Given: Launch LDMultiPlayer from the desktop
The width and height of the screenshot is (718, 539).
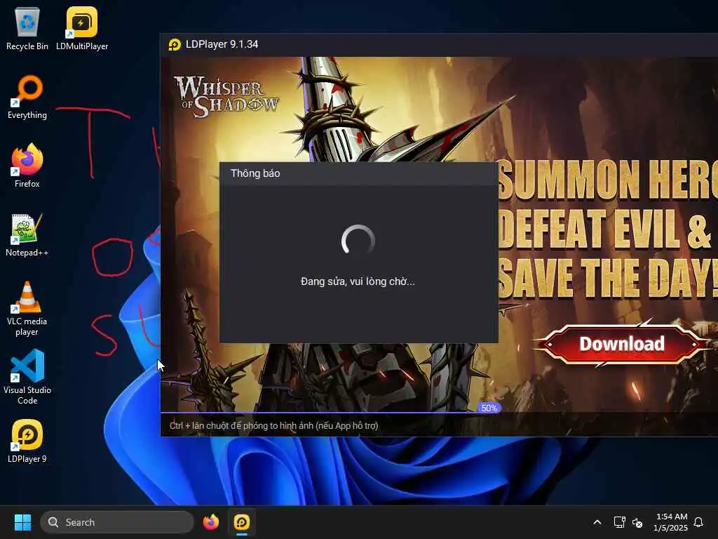Looking at the screenshot, I should tap(82, 28).
